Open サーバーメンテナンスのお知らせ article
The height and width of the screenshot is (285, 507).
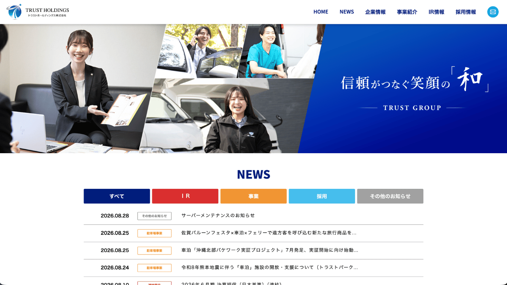click(x=218, y=216)
